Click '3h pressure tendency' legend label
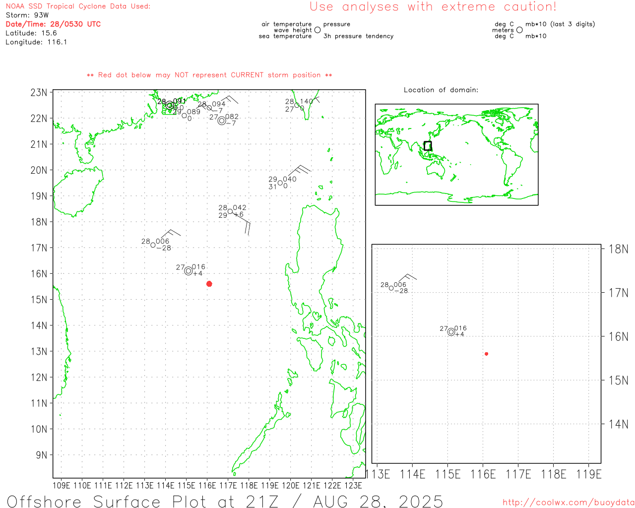 tap(359, 36)
